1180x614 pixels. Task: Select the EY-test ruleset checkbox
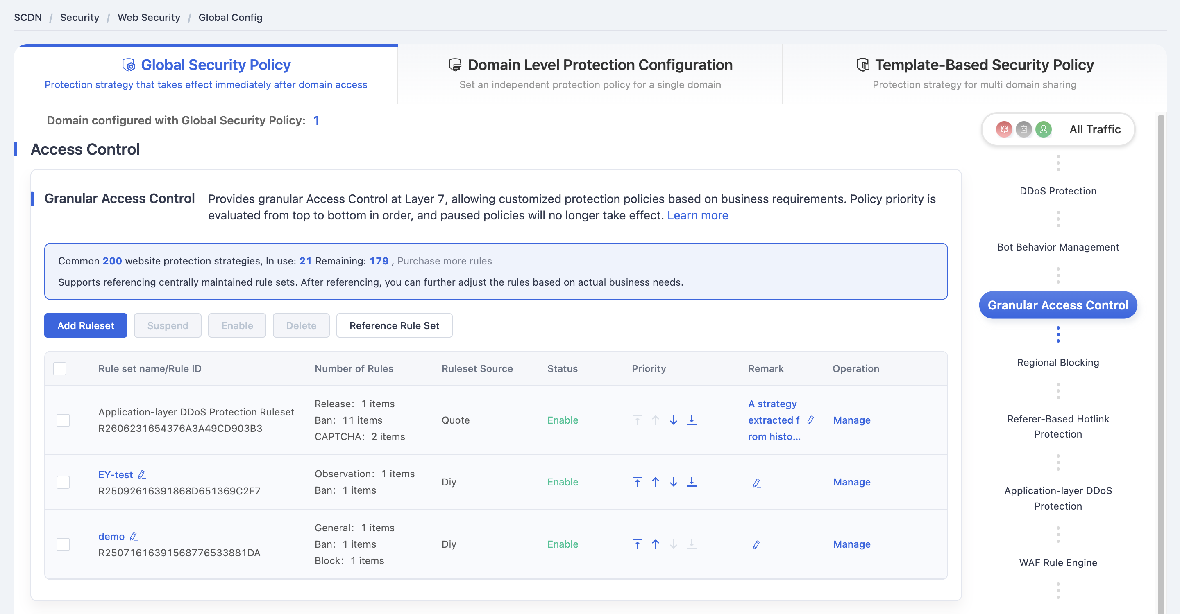pyautogui.click(x=63, y=482)
